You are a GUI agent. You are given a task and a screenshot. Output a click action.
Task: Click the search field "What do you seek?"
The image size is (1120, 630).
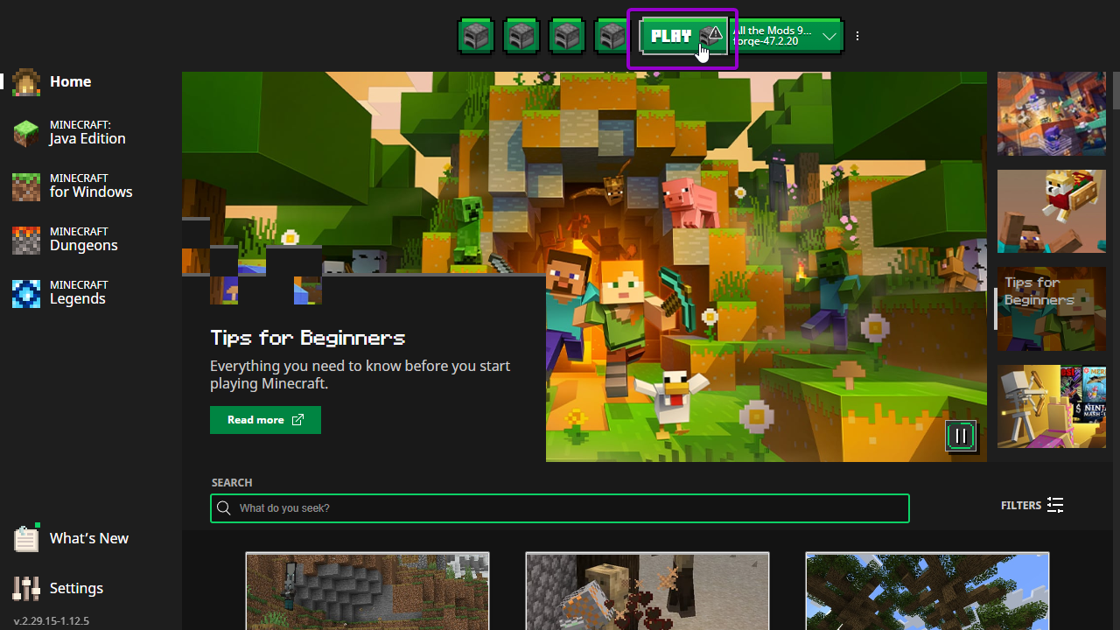(x=560, y=508)
